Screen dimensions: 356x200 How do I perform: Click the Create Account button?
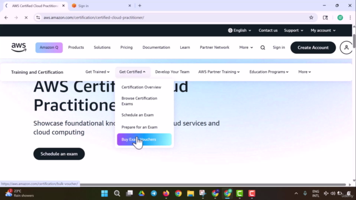313,48
